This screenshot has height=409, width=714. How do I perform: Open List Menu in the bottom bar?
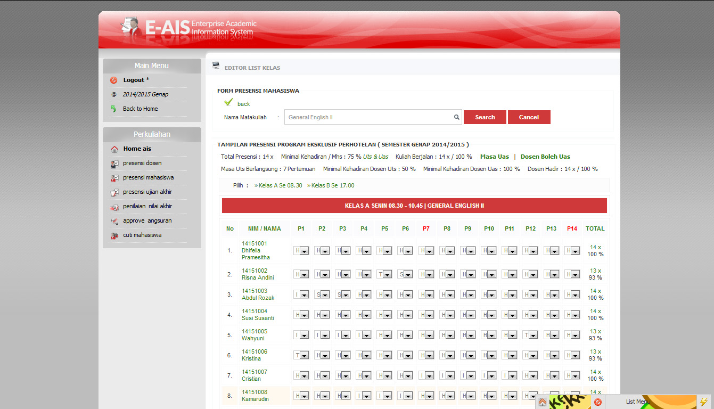coord(637,402)
